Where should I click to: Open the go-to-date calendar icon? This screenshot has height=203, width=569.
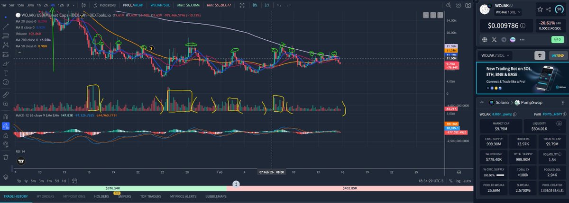click(x=75, y=181)
